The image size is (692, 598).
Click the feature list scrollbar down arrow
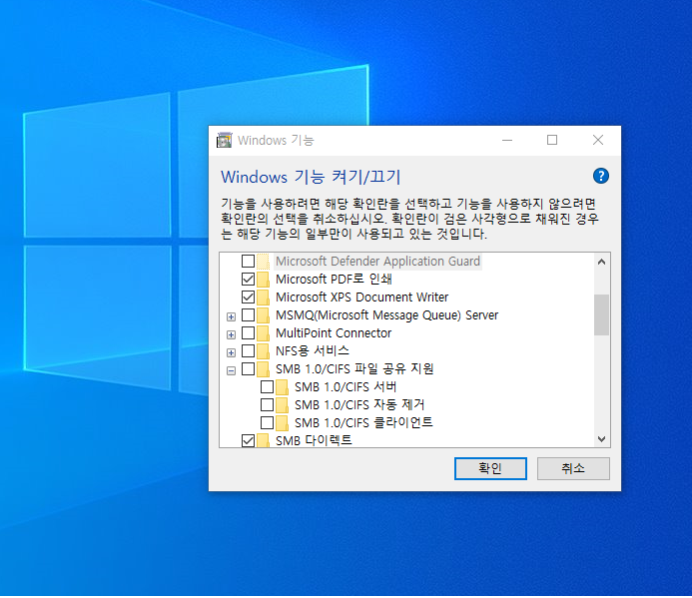pyautogui.click(x=601, y=439)
